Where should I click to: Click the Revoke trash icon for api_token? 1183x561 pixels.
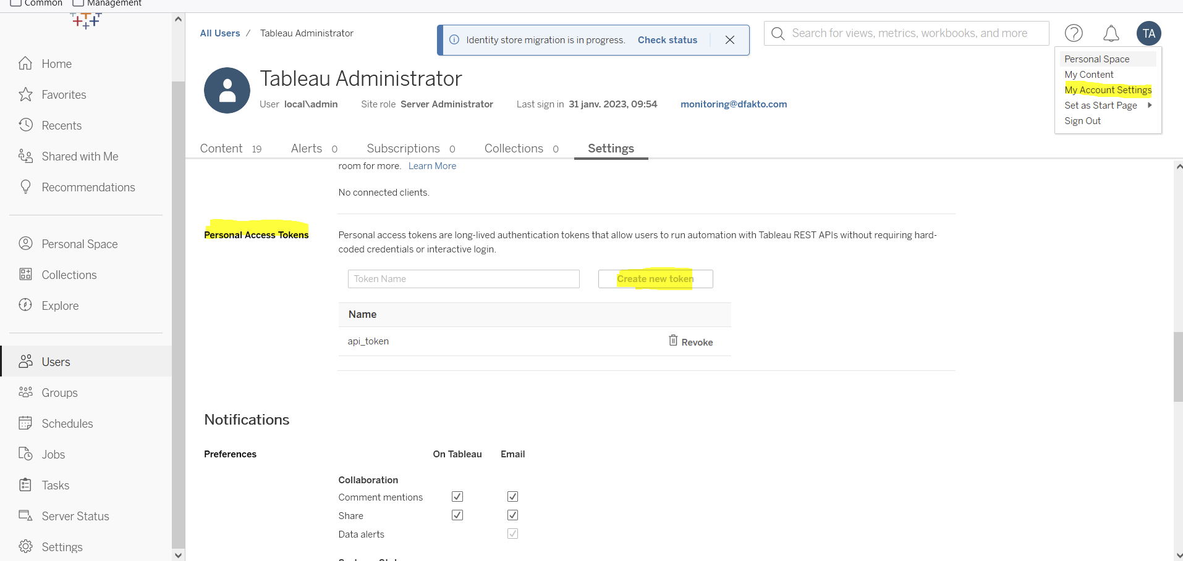click(673, 341)
